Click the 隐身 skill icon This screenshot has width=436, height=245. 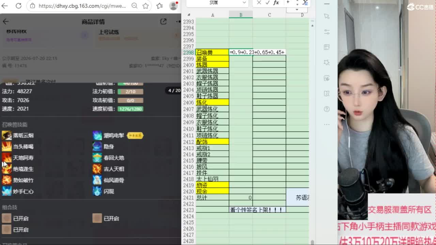[x=97, y=147]
